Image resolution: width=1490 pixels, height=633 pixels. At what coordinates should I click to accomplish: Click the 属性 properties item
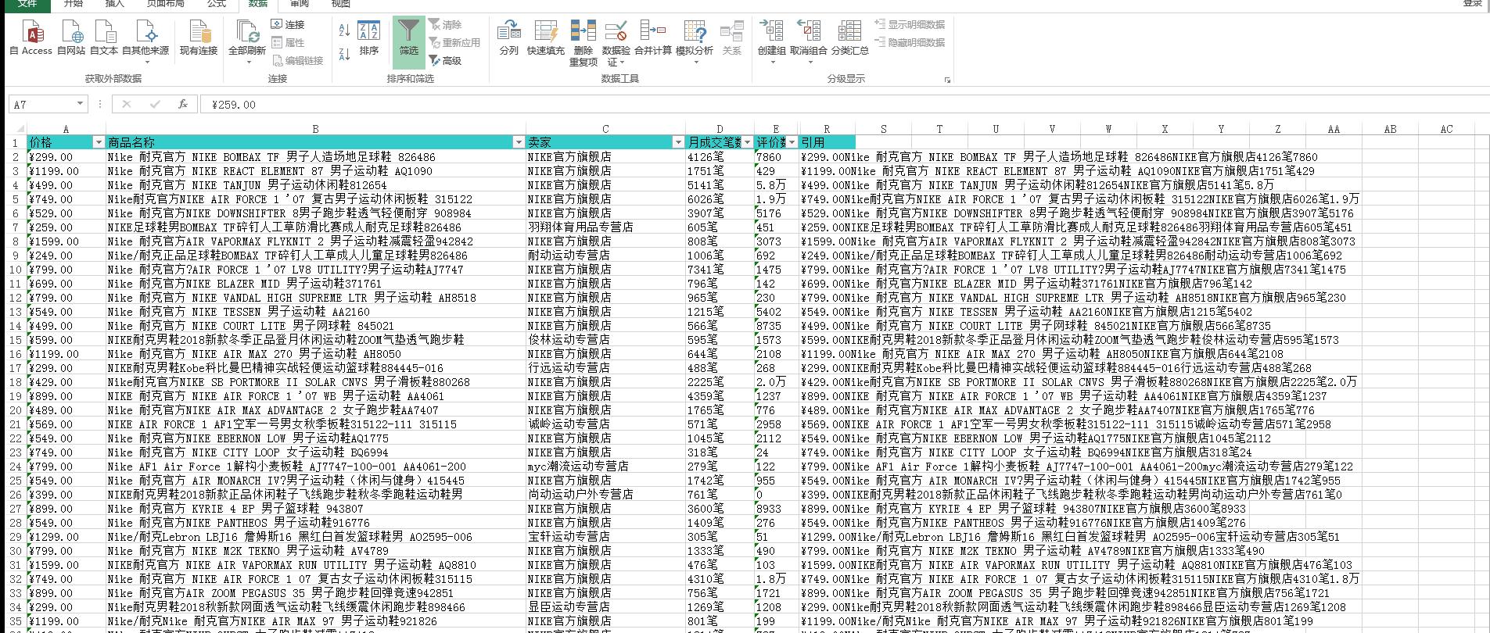(288, 42)
